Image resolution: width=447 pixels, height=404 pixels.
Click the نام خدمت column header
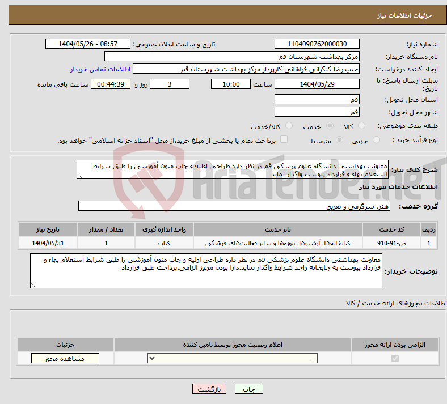(277, 229)
